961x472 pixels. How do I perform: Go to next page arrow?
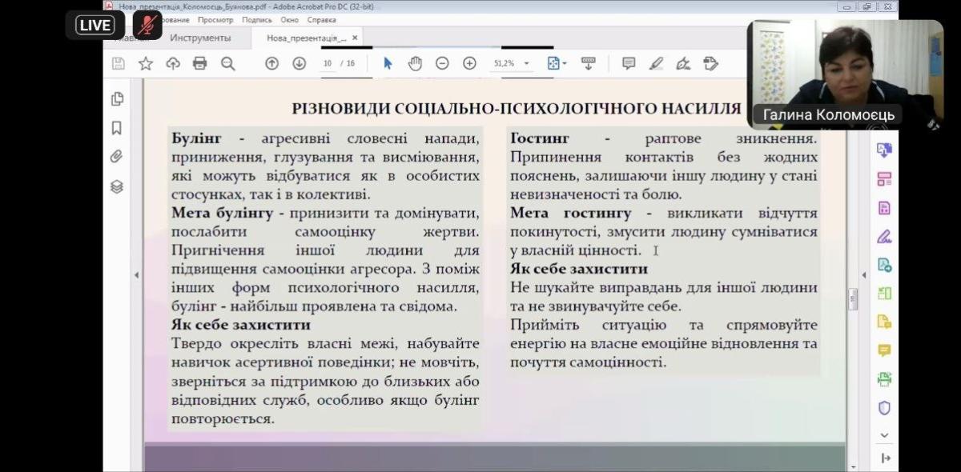(x=299, y=63)
